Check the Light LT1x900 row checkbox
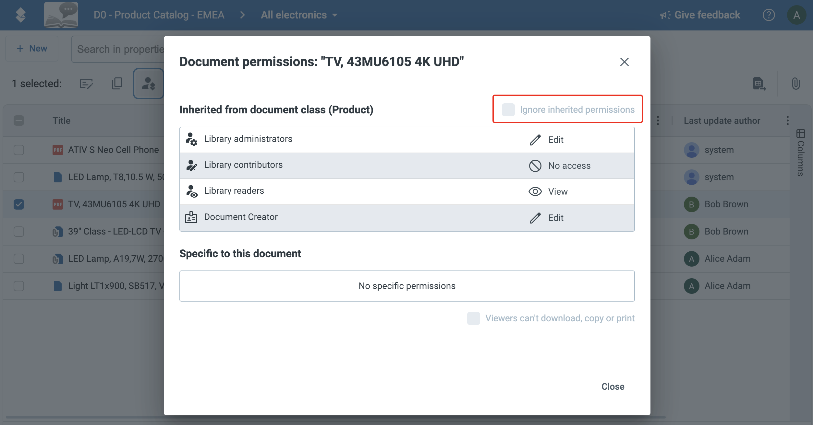 point(19,286)
